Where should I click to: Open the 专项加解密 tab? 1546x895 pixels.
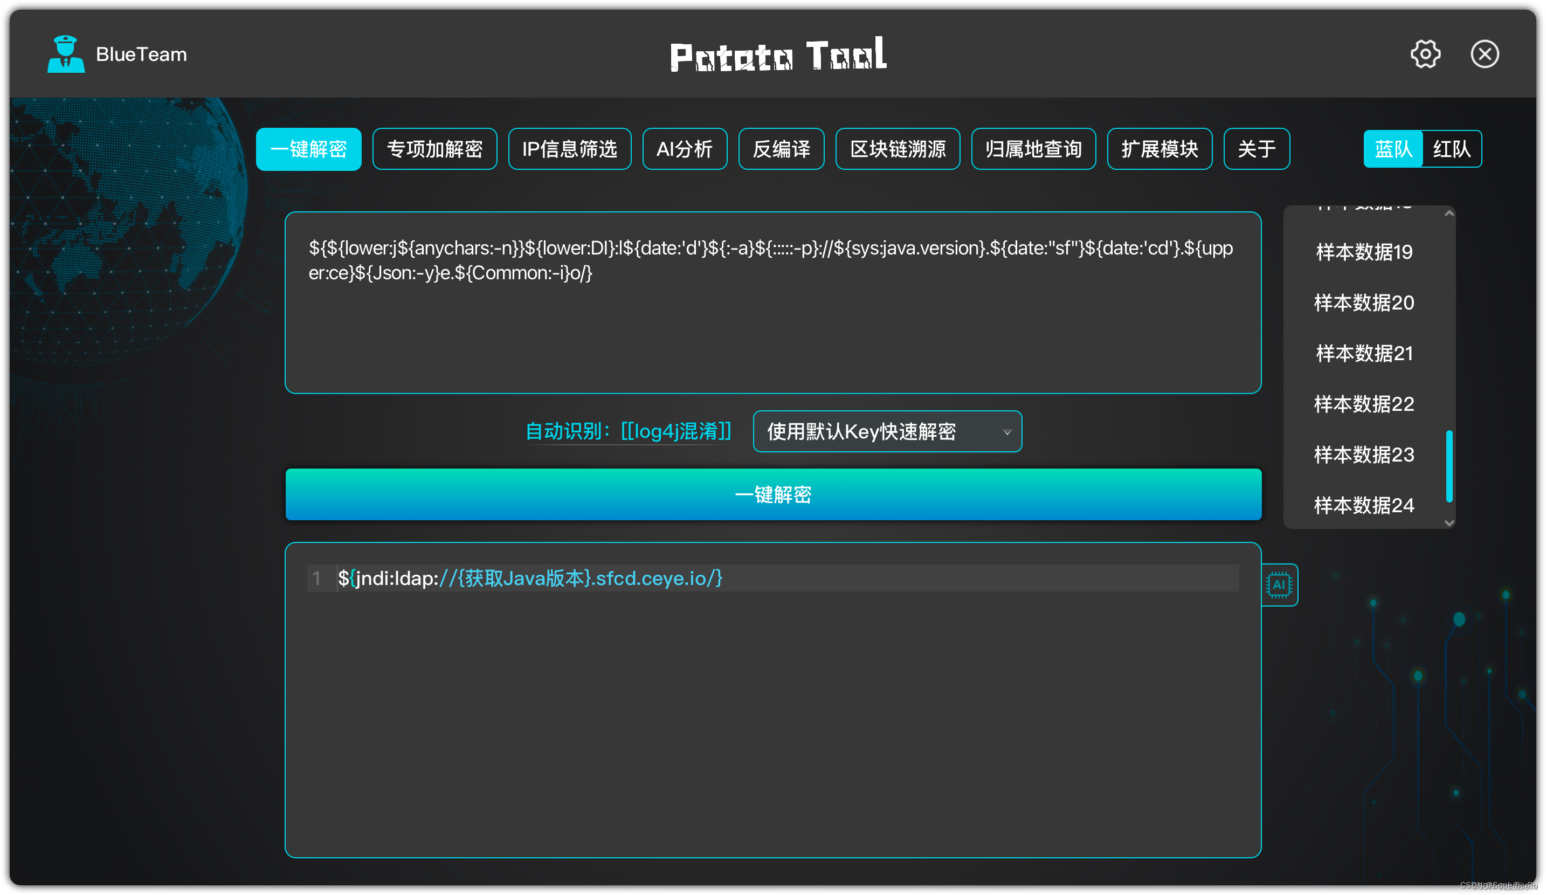point(434,149)
